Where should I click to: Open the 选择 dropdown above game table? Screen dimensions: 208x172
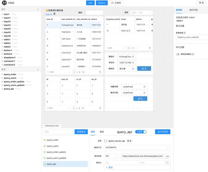(141, 13)
